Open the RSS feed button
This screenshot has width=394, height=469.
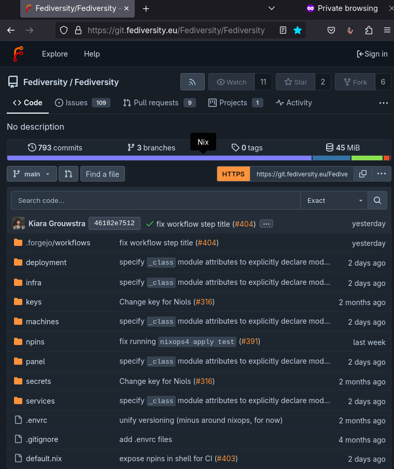point(192,82)
